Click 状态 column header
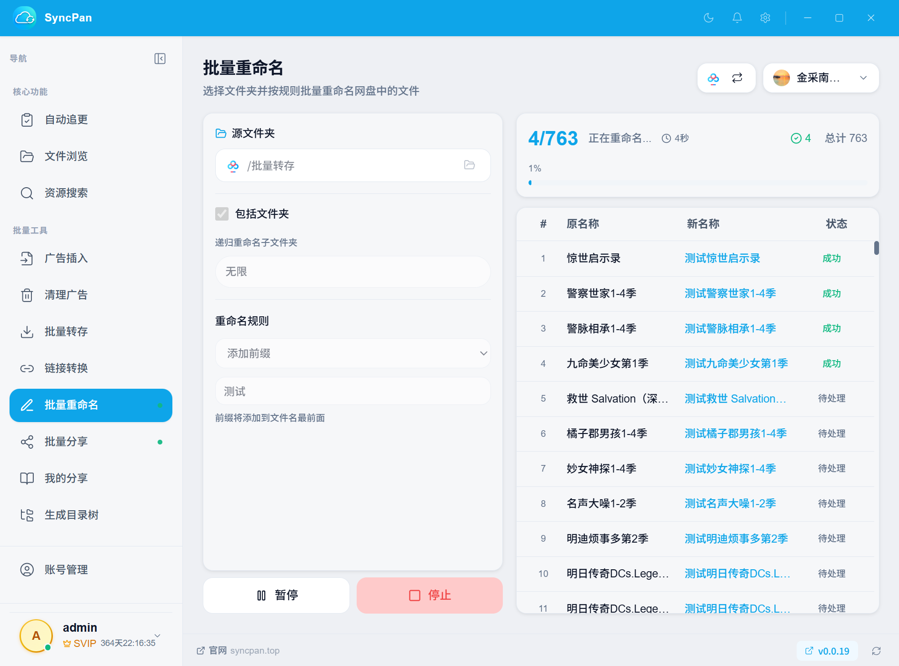Screen dimensions: 899x666 (836, 224)
